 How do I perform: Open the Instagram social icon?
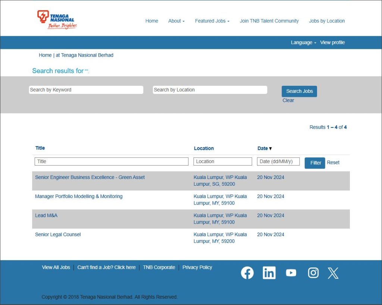pos(313,273)
